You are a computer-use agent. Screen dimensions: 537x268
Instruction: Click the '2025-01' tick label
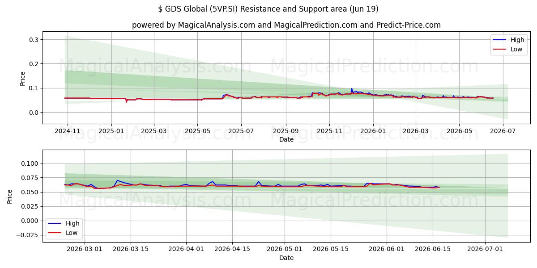click(111, 131)
